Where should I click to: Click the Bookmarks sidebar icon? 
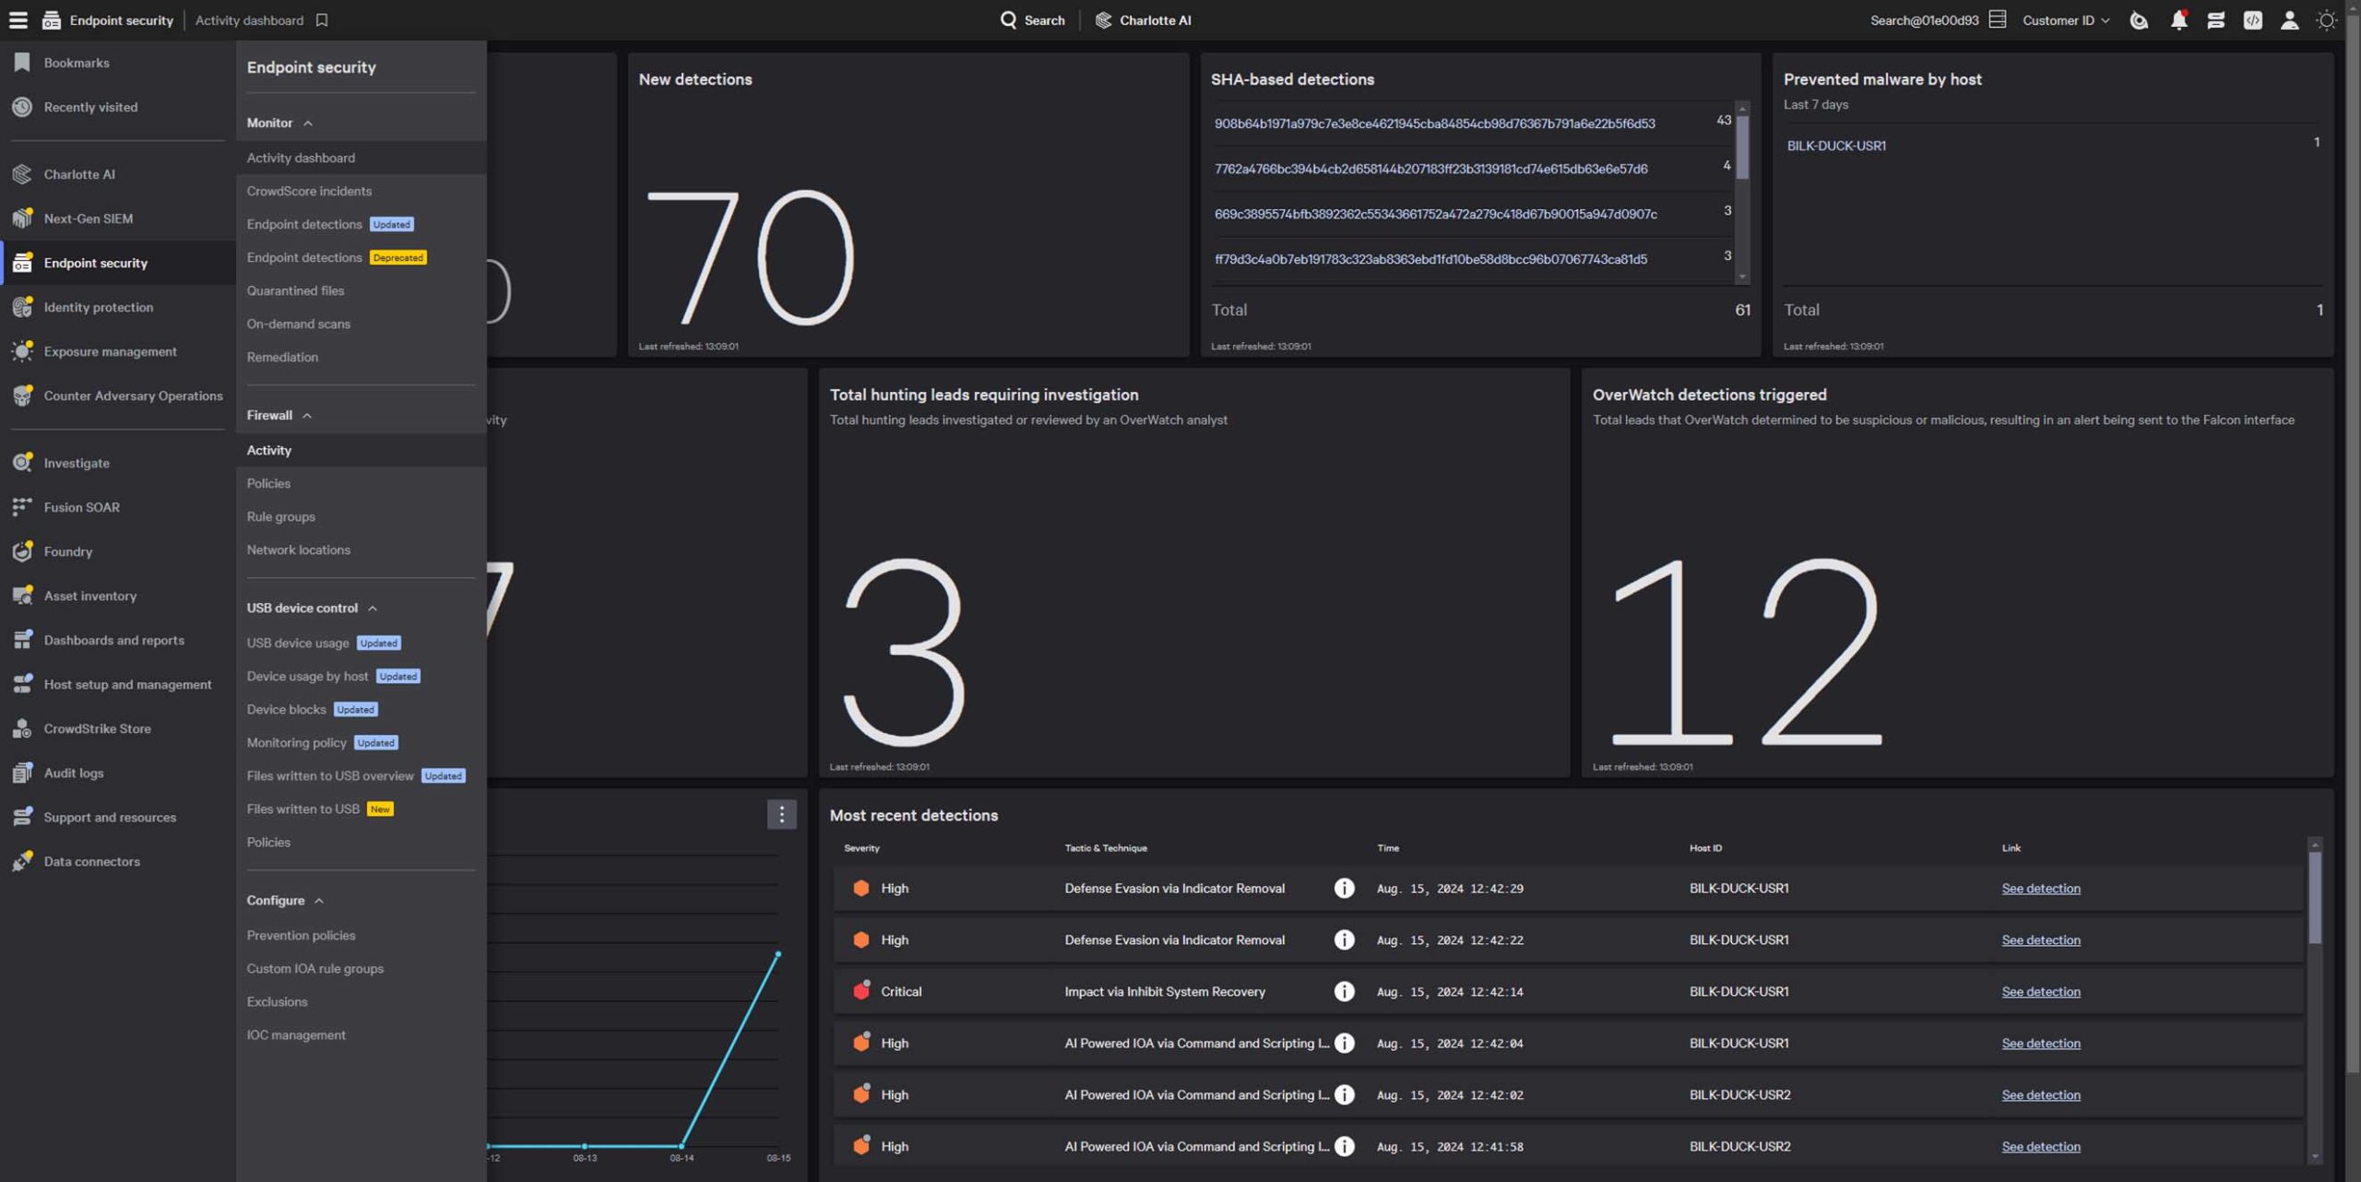(22, 62)
